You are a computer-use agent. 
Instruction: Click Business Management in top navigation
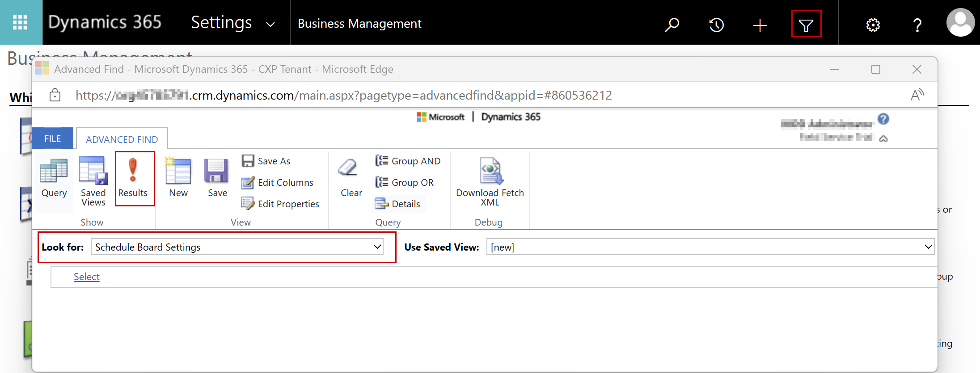coord(359,23)
